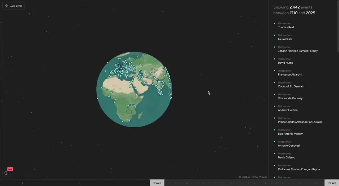This screenshot has width=339, height=186.
Task: Click the bullet dot beside Denis Diderot
Action: click(x=274, y=154)
